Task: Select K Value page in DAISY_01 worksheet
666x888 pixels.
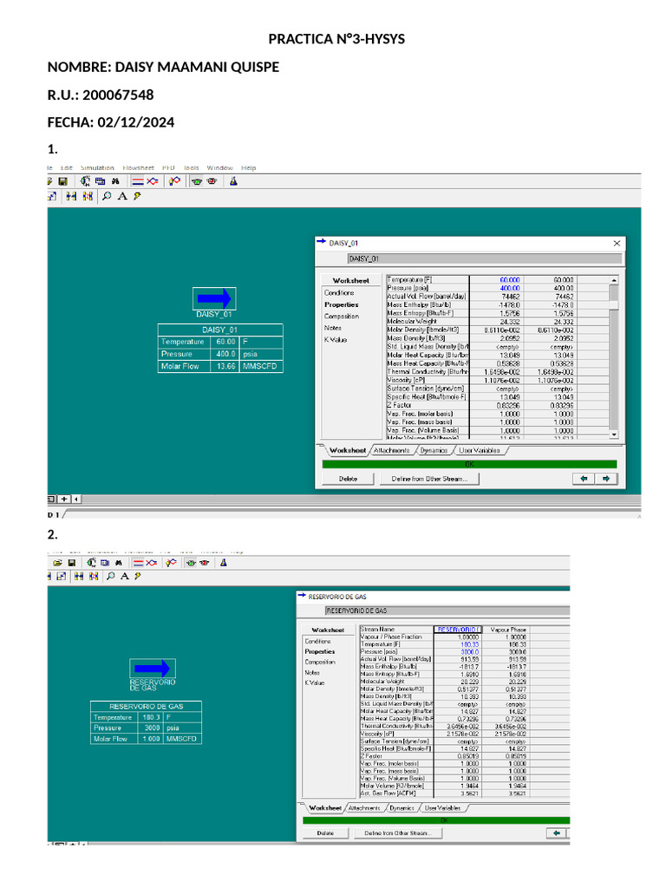Action: 336,339
